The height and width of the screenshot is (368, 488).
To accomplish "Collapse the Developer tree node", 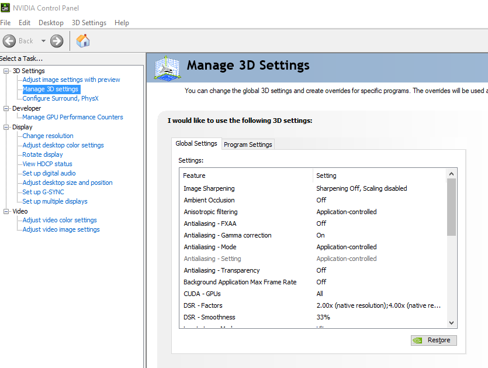I will 6,108.
